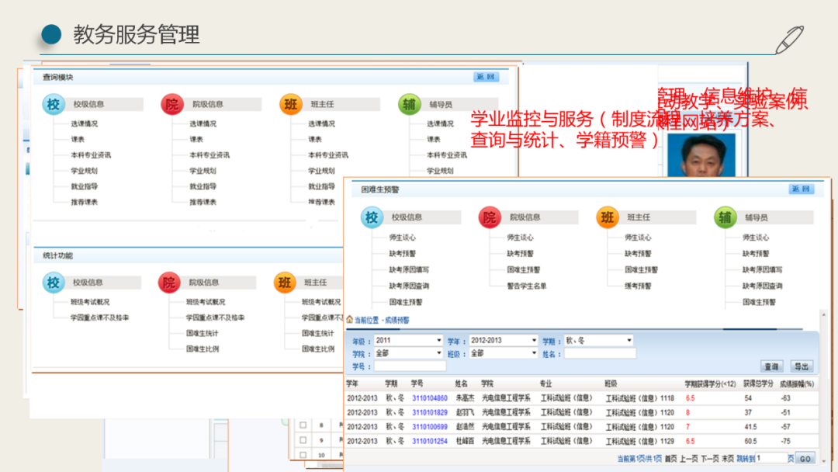
Task: Click the blue 校 icon under 统计功能
Action: point(54,283)
